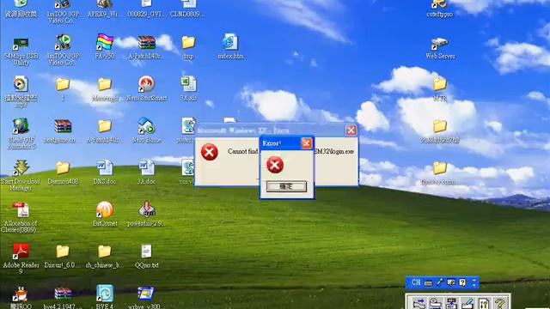
Task: Click the pen tool icon on language bar
Action: point(439,282)
